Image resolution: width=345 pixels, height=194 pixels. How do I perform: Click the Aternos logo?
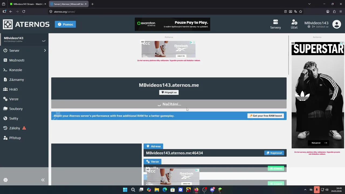click(26, 24)
